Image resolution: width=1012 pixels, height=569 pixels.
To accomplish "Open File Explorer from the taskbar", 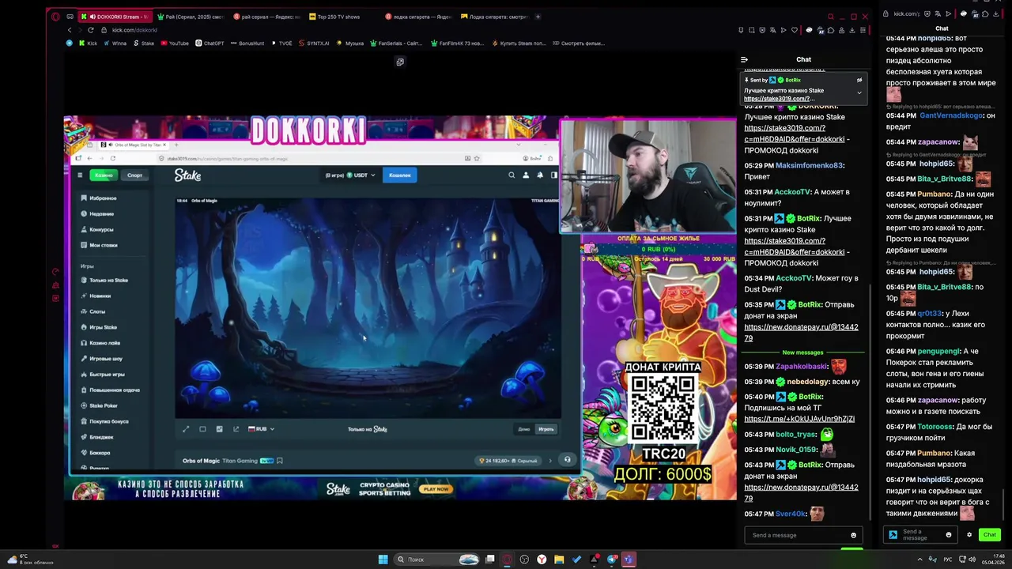I will 559,560.
